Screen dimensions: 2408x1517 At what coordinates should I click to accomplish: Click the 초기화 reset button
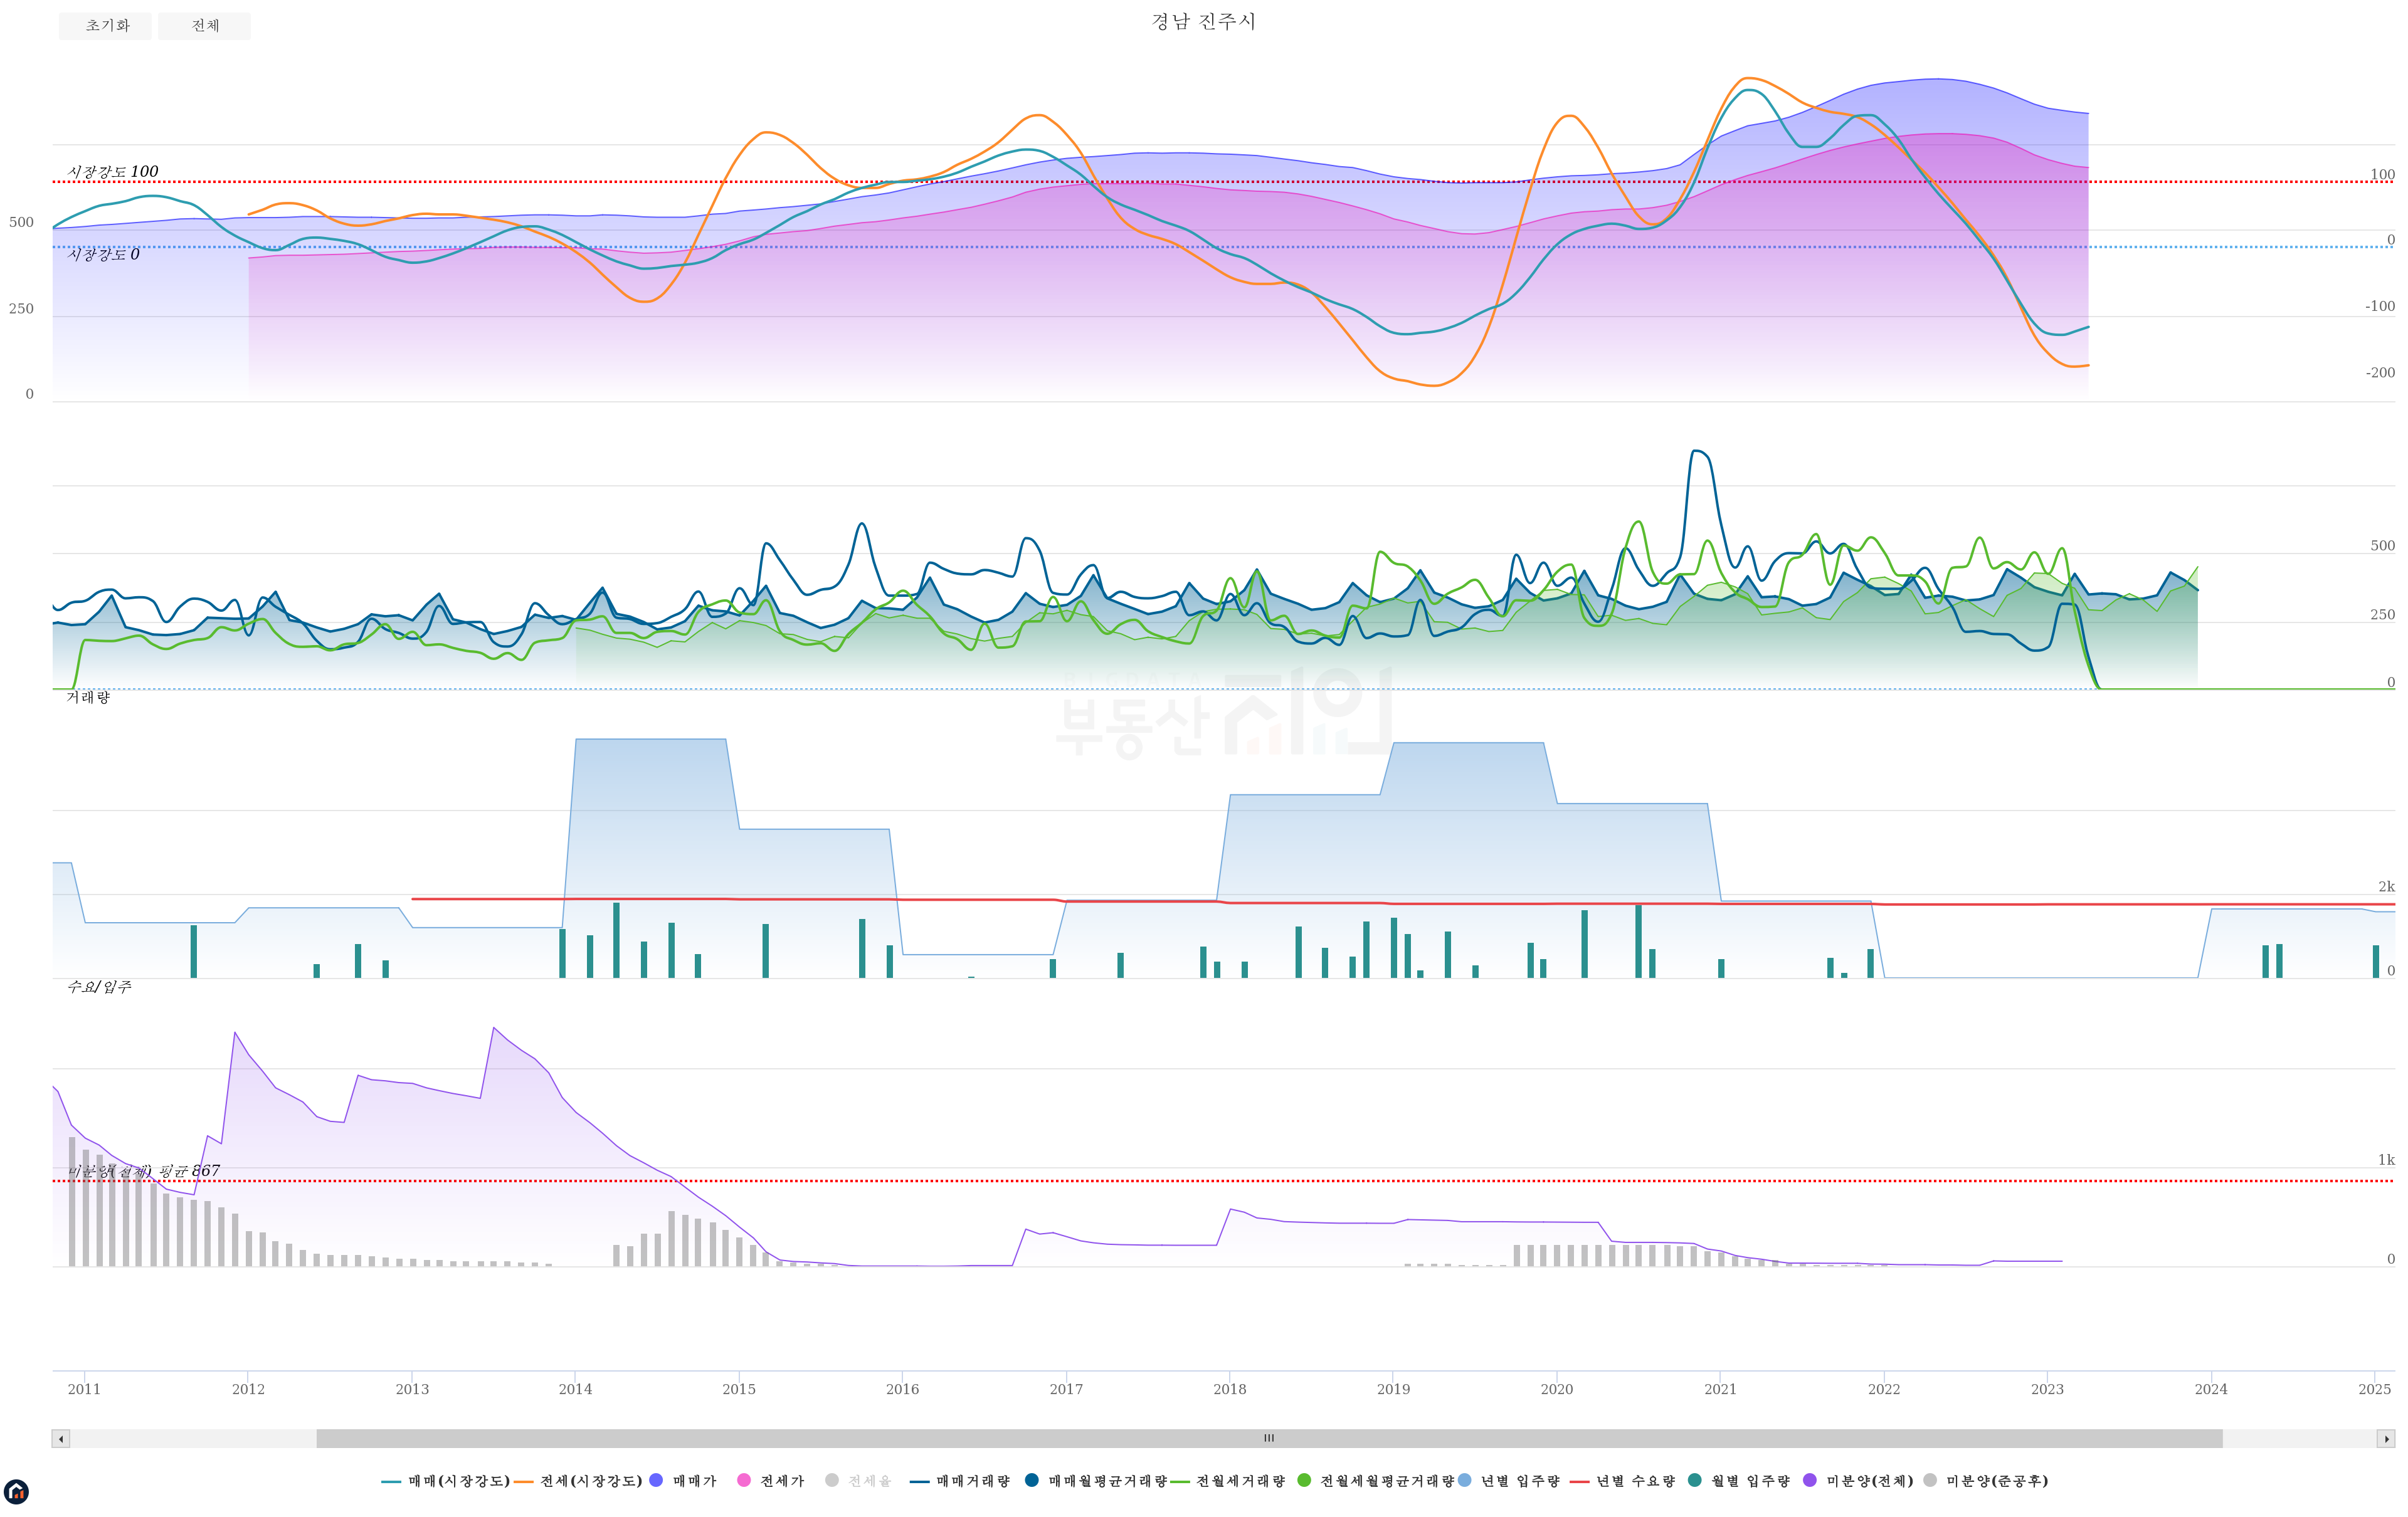tap(105, 26)
